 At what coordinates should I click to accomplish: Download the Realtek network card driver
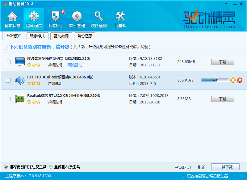pyautogui.click(x=223, y=99)
